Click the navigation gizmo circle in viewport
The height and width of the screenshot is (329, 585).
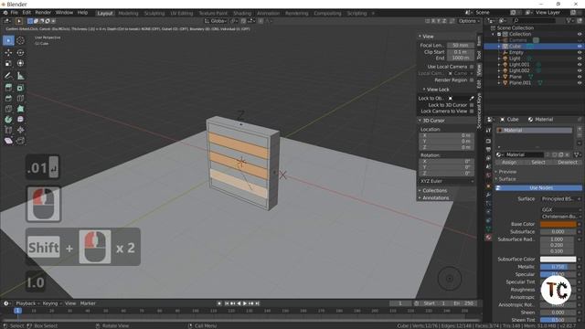click(x=450, y=279)
